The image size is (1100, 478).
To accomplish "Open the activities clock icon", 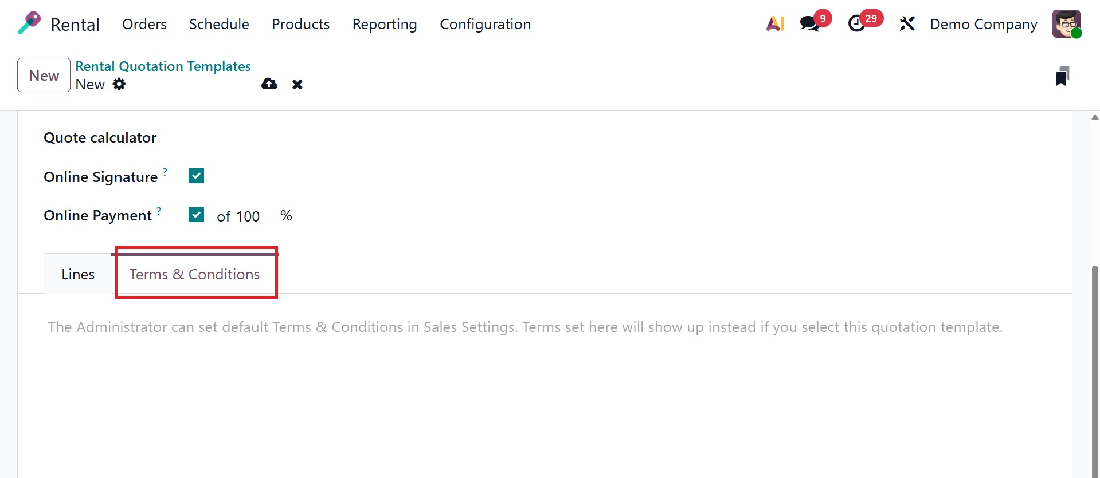I will click(857, 23).
